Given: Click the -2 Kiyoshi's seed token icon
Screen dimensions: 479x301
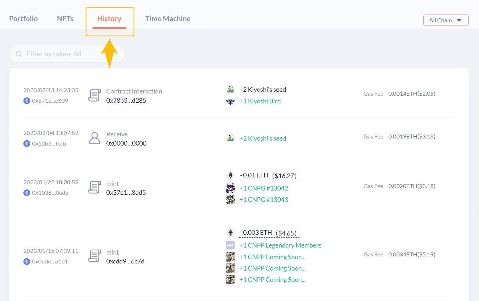Looking at the screenshot, I should pyautogui.click(x=231, y=90).
